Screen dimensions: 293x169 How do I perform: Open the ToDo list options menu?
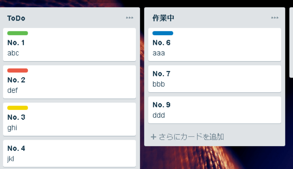129,18
